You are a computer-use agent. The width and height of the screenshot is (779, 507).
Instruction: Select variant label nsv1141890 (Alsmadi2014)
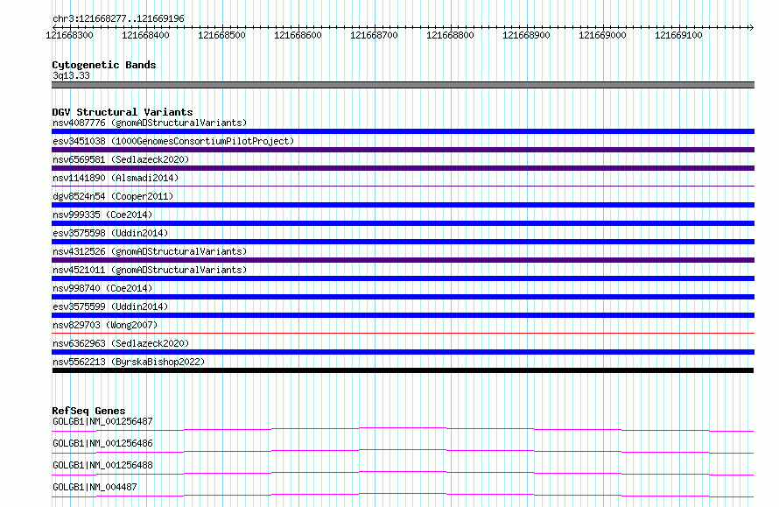(x=116, y=178)
